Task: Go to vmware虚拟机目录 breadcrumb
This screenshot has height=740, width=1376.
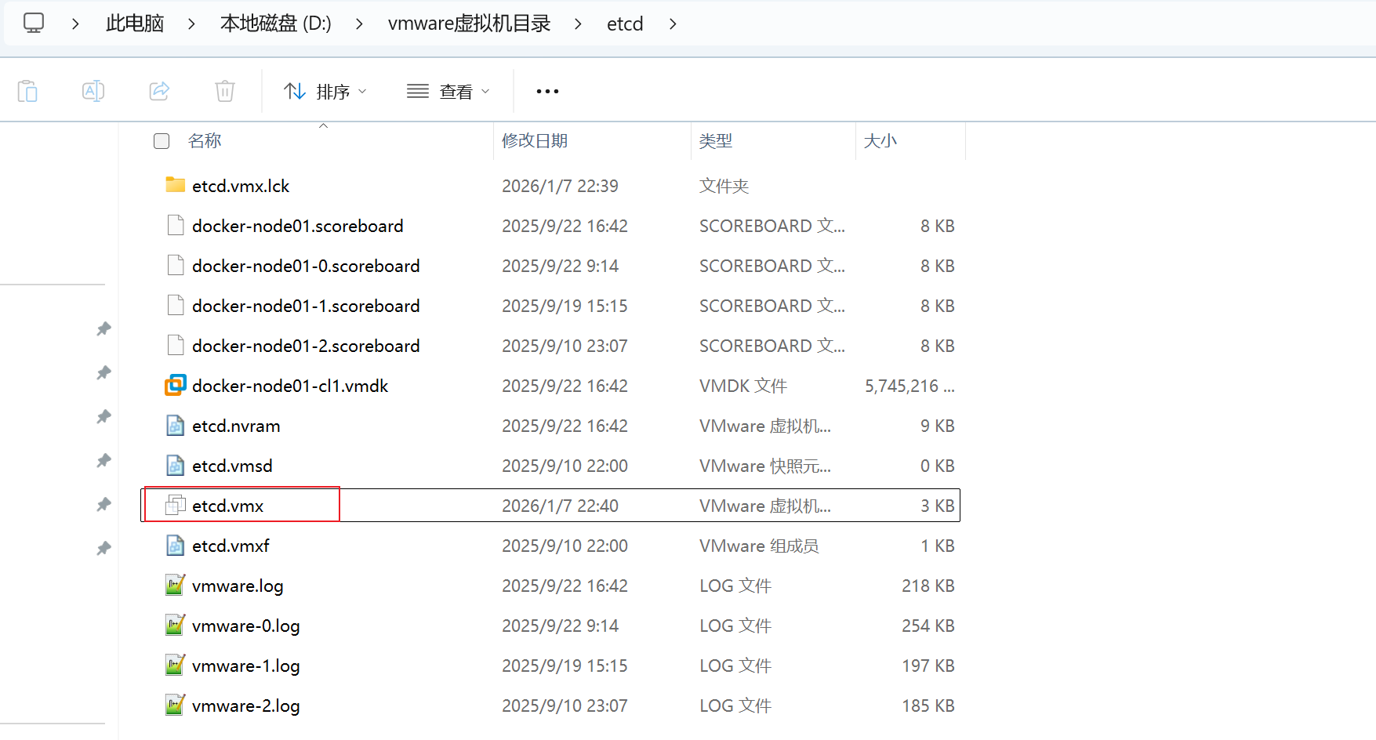Action: pos(469,24)
